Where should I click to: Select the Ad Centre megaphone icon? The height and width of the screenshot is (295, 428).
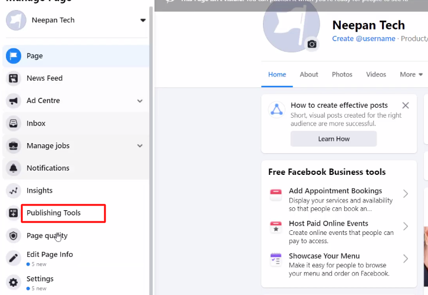click(14, 101)
